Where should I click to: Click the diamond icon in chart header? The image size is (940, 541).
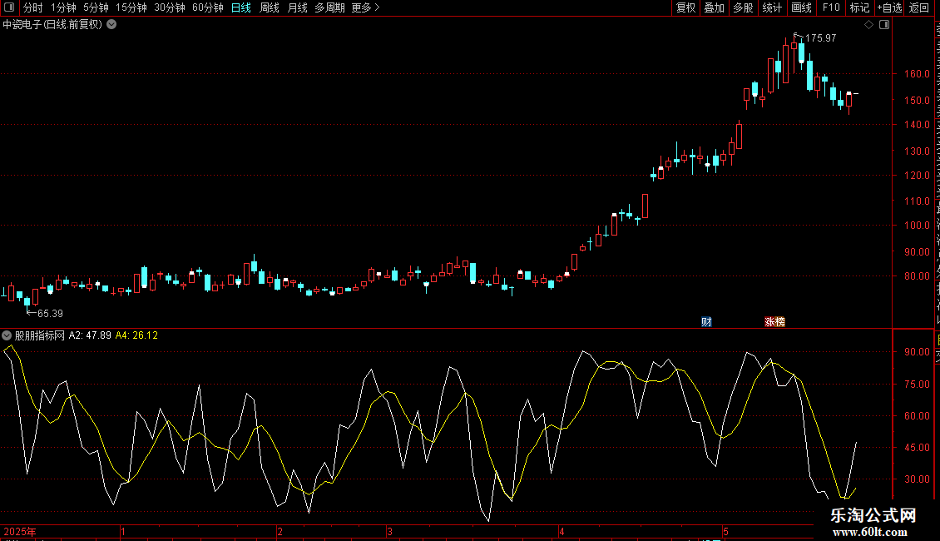click(868, 25)
